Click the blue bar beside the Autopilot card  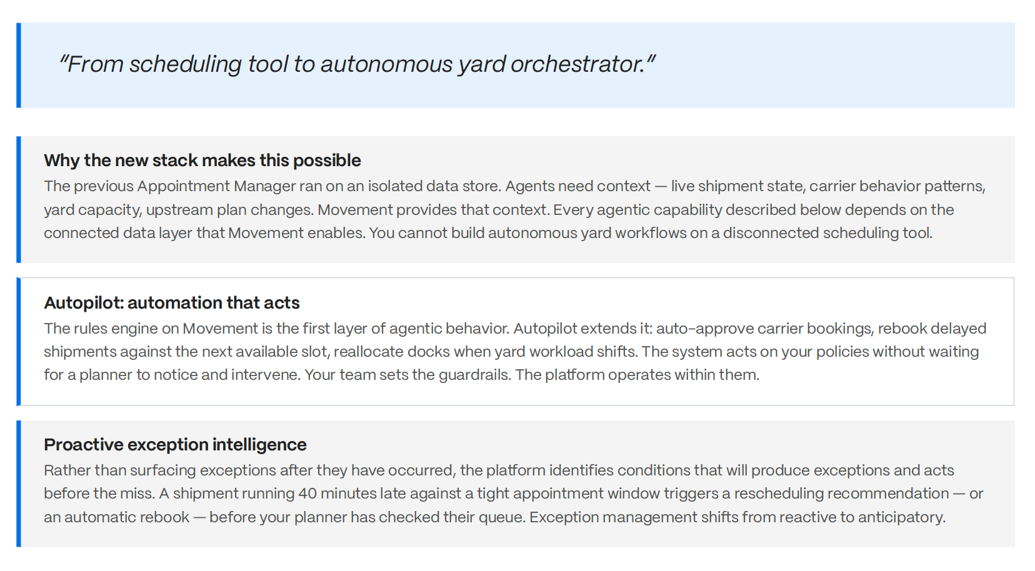(19, 342)
